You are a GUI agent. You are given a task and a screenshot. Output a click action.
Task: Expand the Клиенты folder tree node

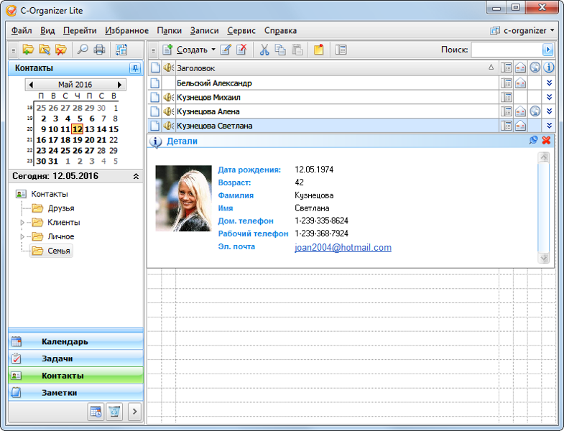pos(22,223)
